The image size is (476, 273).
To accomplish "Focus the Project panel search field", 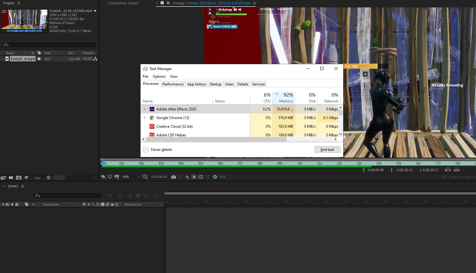I will (49, 45).
